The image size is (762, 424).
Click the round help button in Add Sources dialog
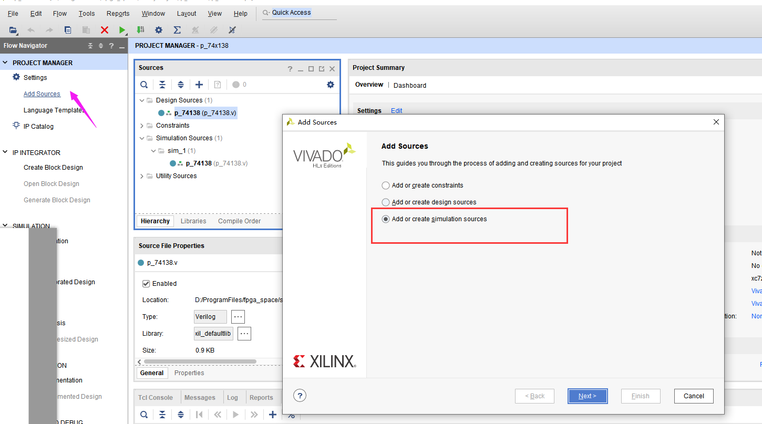(x=300, y=396)
